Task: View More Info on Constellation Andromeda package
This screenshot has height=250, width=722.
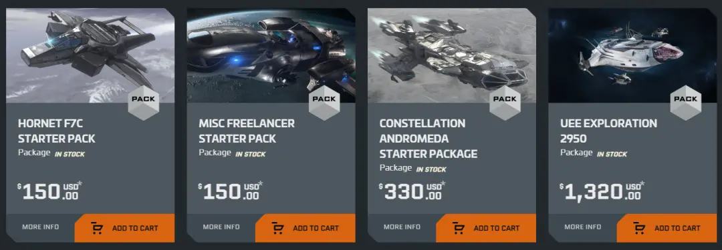Action: pyautogui.click(x=402, y=227)
